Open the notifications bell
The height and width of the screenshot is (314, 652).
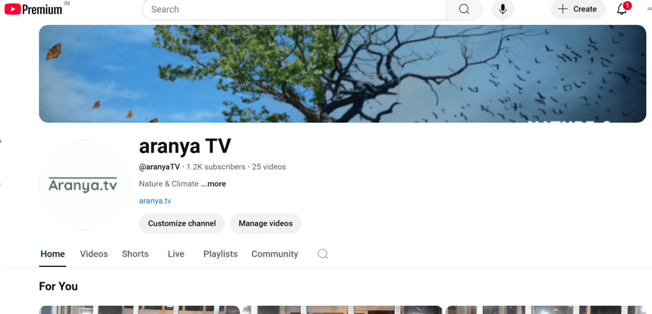point(622,10)
